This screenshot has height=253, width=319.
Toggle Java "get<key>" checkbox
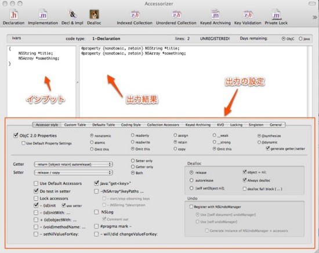pyautogui.click(x=96, y=183)
